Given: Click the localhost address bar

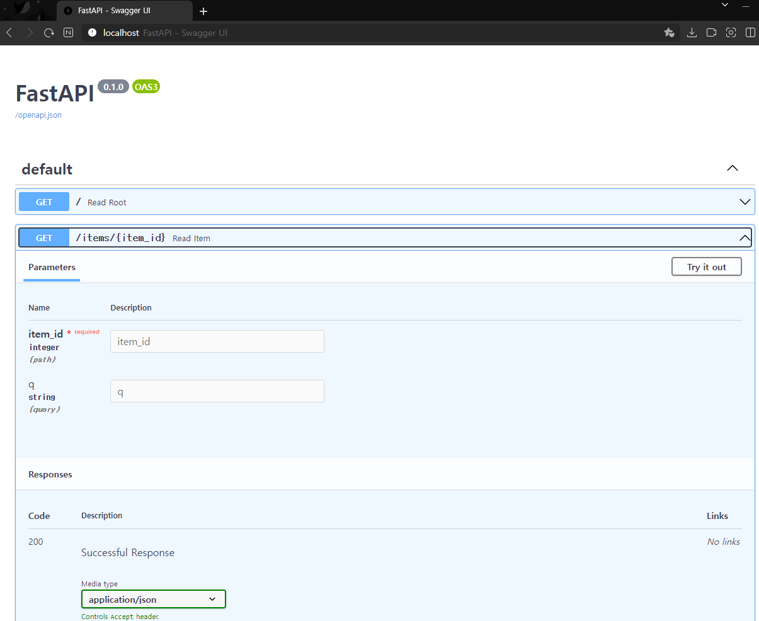Looking at the screenshot, I should (x=380, y=33).
